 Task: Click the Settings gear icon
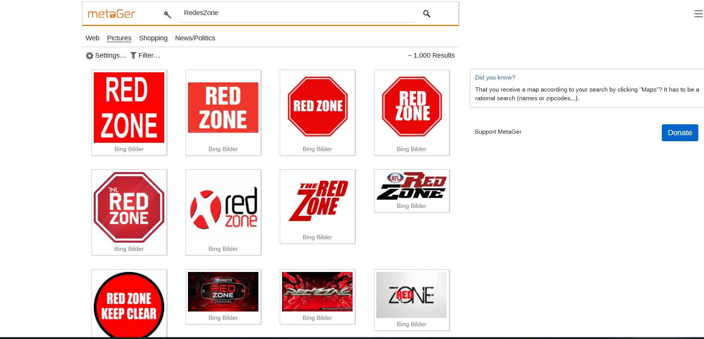[90, 56]
